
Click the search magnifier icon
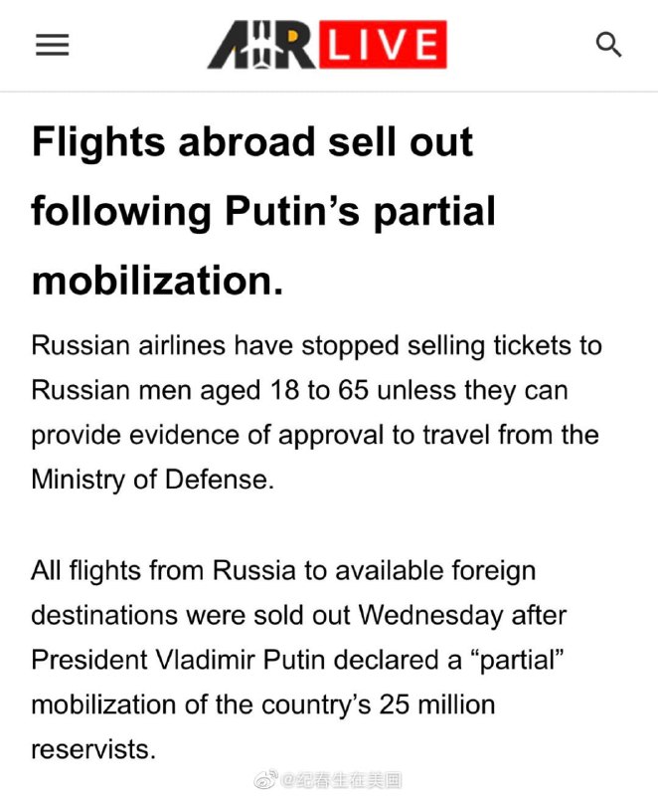point(608,45)
